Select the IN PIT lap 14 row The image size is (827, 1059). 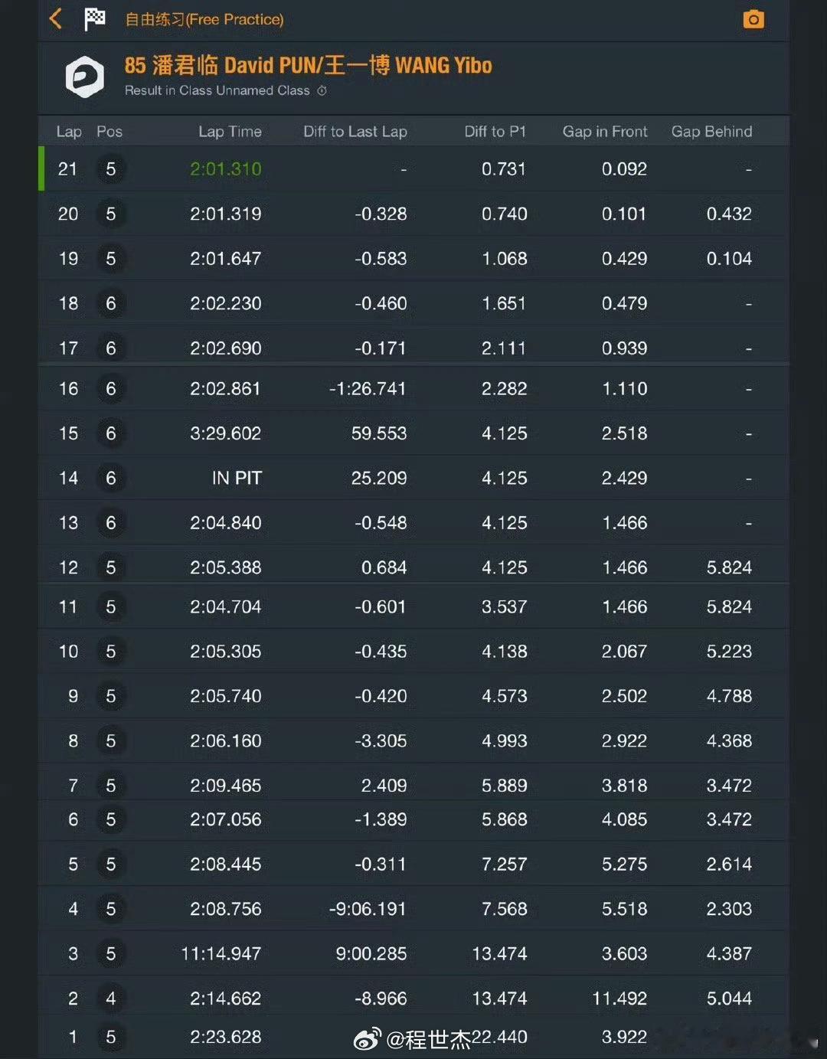coord(413,478)
